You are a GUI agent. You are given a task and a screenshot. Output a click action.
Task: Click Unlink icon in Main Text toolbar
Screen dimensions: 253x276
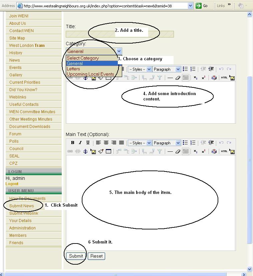click(x=78, y=151)
